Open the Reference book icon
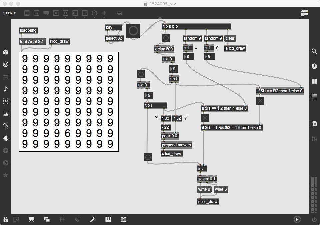Image resolution: width=320 pixels, height=225 pixels. (x=314, y=81)
